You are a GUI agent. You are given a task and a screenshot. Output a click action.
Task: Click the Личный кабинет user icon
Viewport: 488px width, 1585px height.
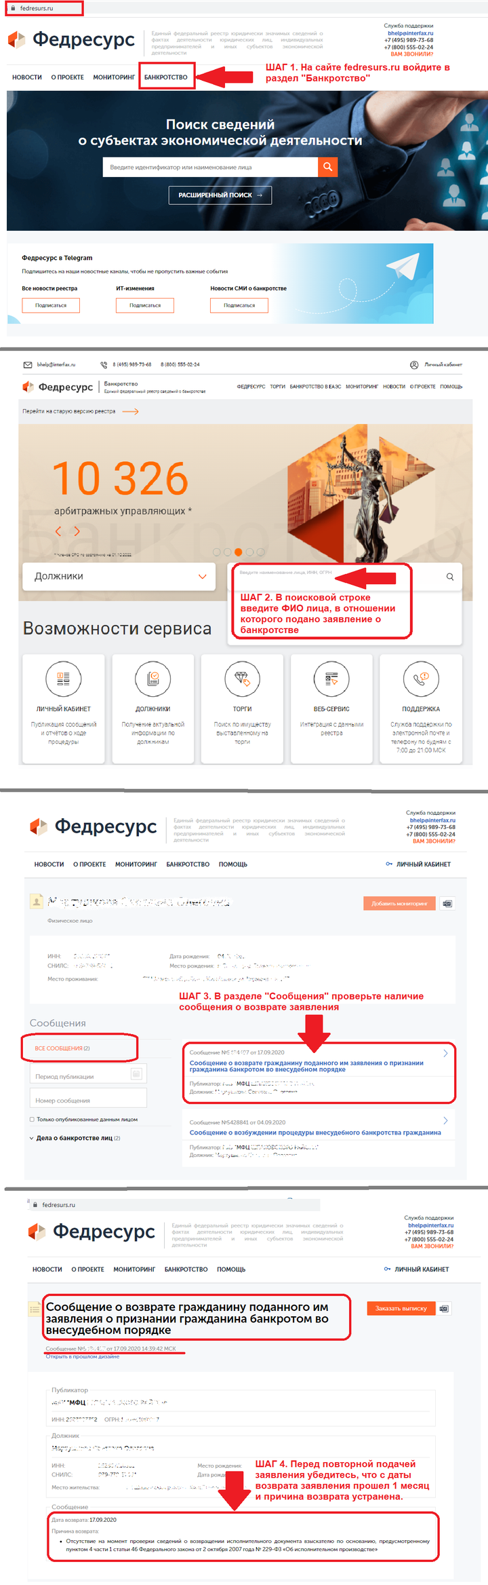(x=414, y=364)
